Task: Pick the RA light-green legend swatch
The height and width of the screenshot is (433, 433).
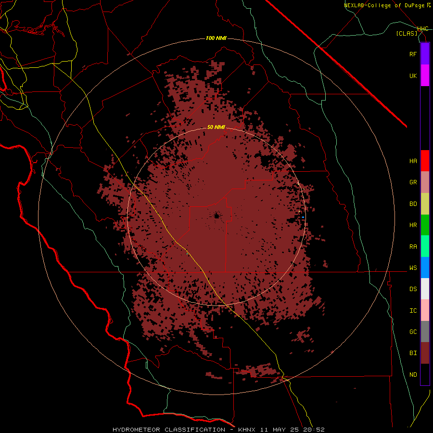Action: 425,246
